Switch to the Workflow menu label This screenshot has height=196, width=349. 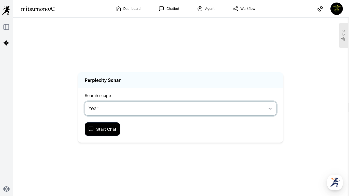point(248,9)
